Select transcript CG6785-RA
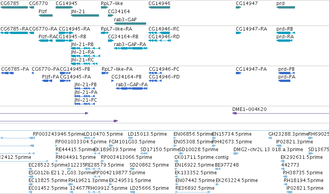 pos(14,33)
